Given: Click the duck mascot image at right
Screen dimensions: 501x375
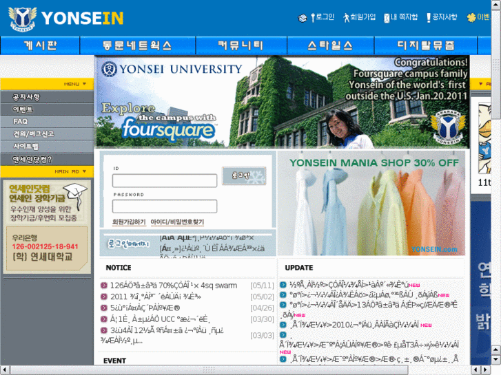Looking at the screenshot, I should click(x=484, y=138).
